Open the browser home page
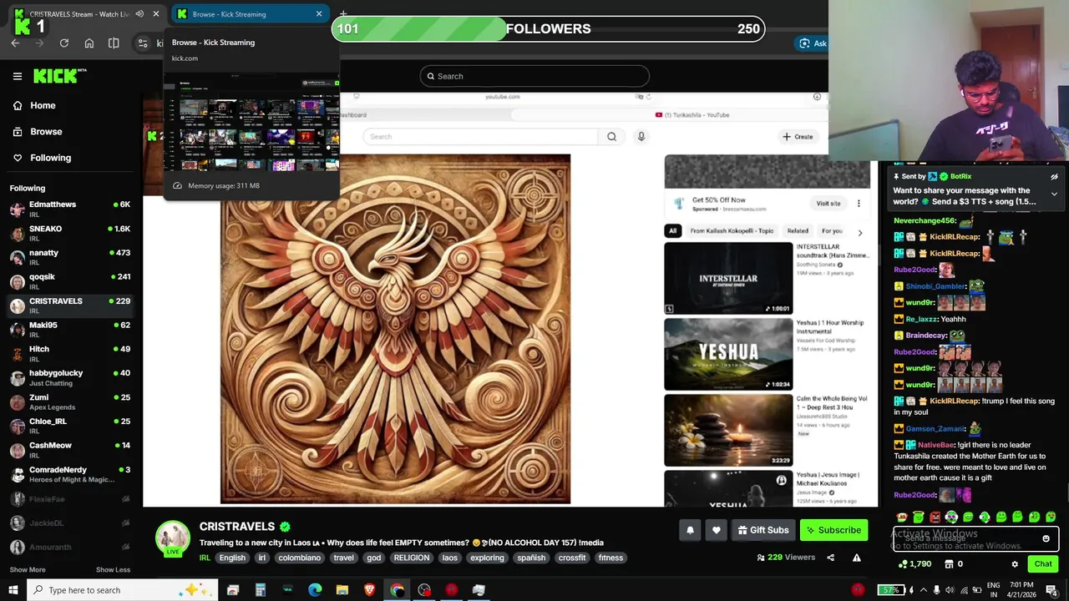This screenshot has width=1069, height=601. (89, 43)
